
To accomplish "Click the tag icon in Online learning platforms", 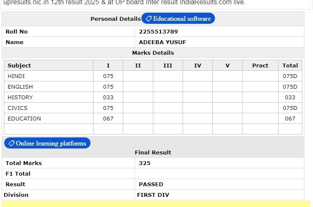I will click(x=11, y=143).
